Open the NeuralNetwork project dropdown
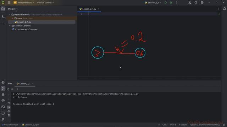Image resolution: width=227 pixels, height=127 pixels. (x=24, y=2)
